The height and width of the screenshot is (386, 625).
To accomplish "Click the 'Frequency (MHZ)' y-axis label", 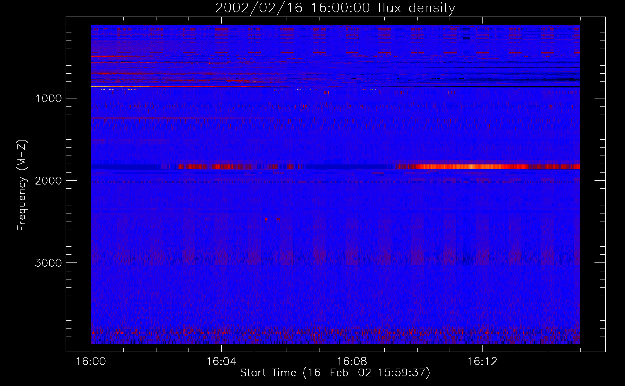I will [22, 185].
